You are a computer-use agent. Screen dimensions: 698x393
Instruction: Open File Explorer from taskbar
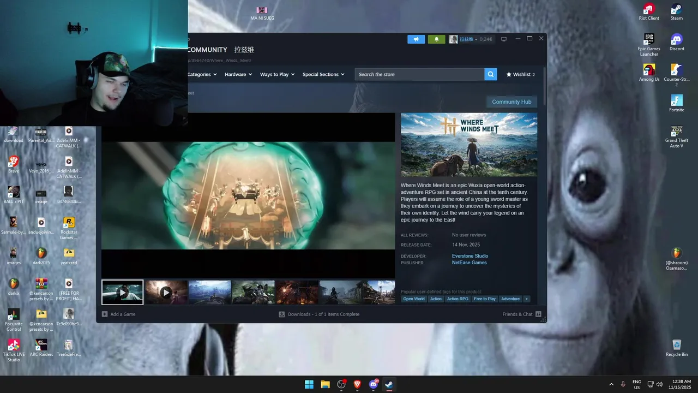point(325,384)
